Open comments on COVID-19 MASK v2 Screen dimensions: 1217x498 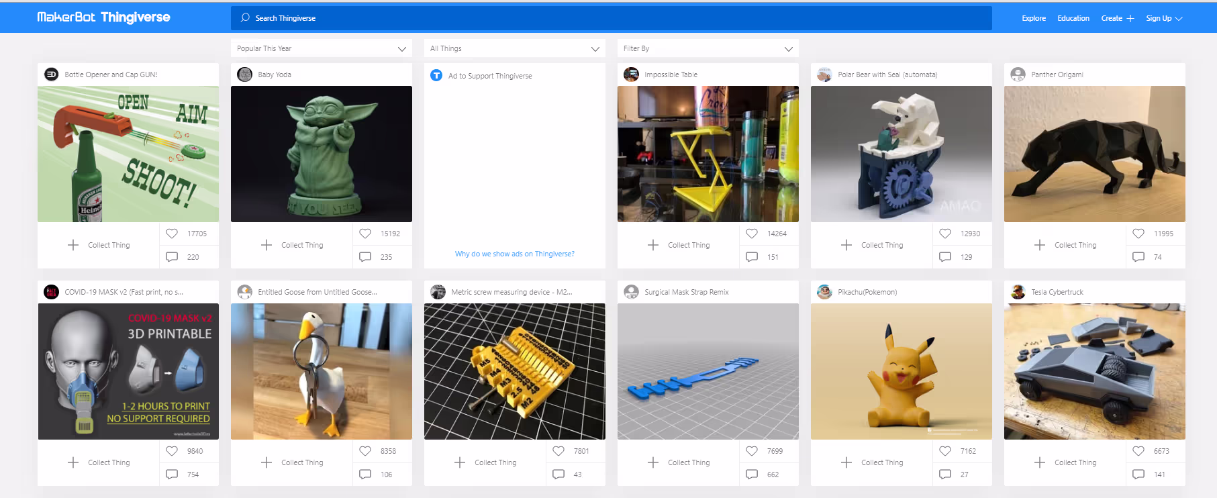[172, 475]
